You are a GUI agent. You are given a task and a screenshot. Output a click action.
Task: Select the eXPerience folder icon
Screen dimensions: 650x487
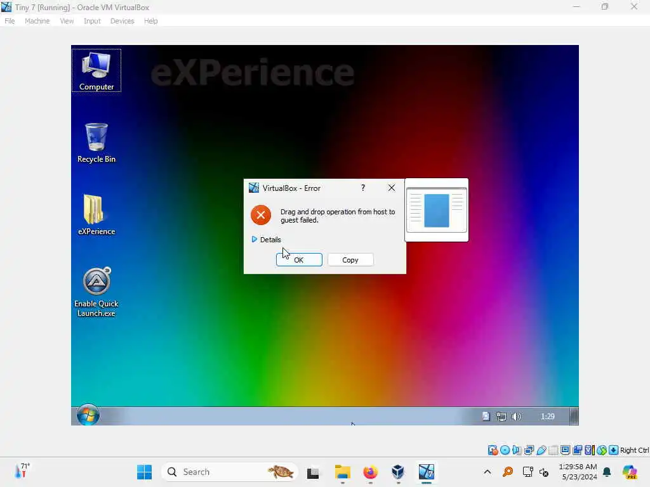(x=96, y=215)
